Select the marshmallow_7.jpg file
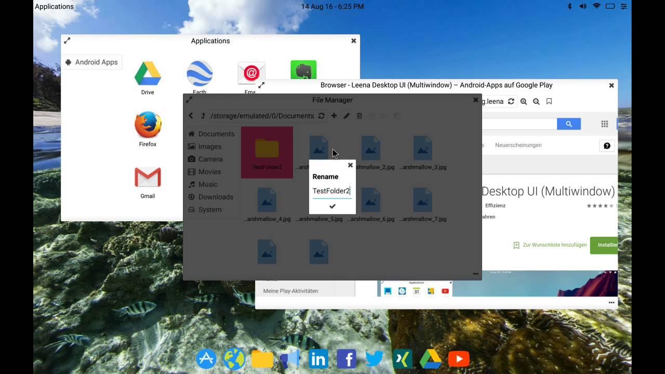This screenshot has width=665, height=374. pyautogui.click(x=423, y=204)
